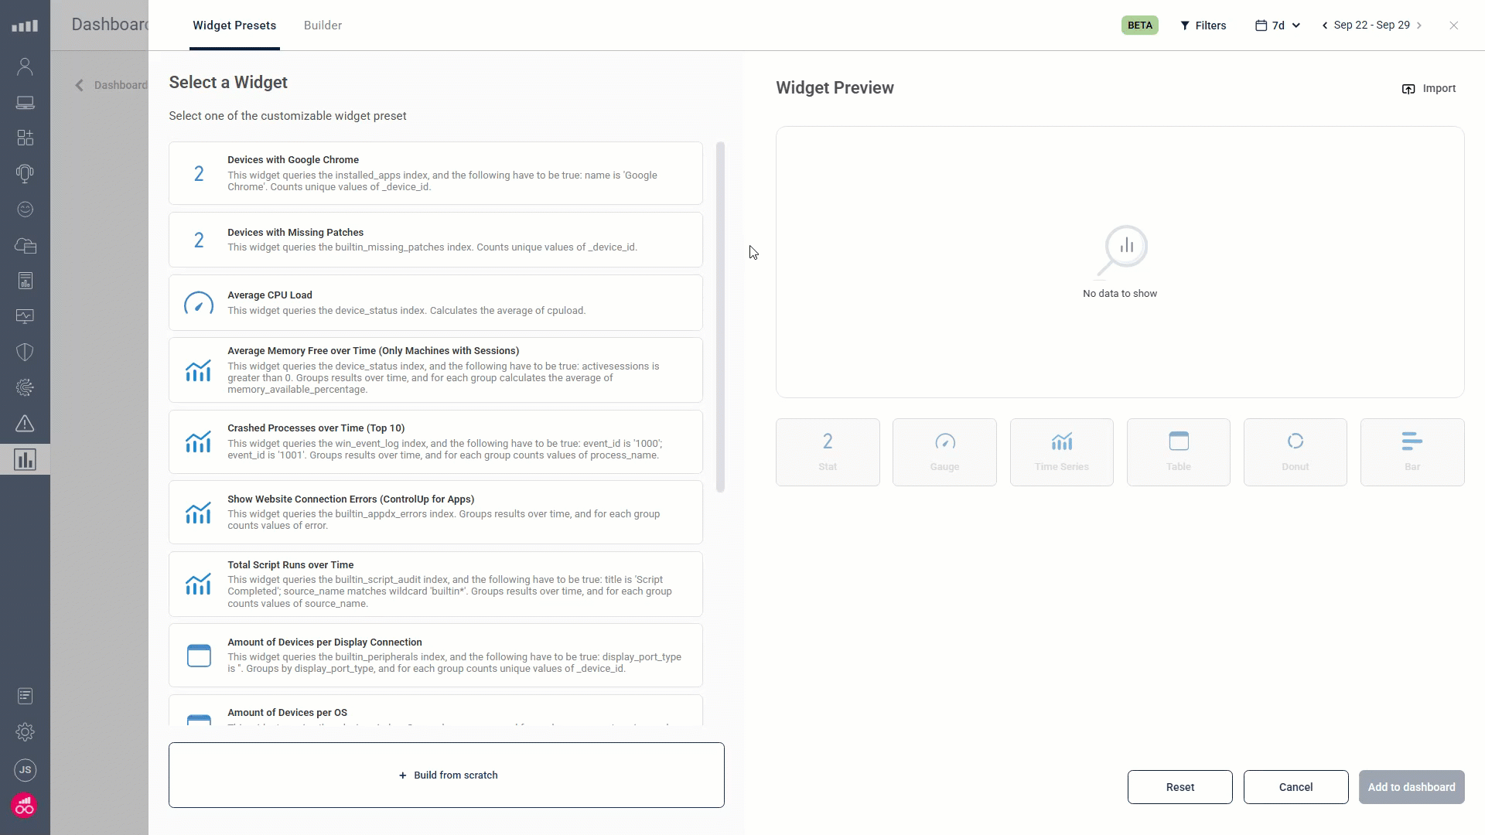Click the widget list vertical scrollbar
This screenshot has width=1485, height=835.
click(x=720, y=317)
